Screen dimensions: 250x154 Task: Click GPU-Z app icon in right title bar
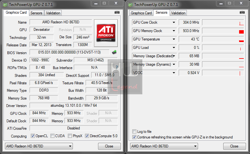tap(130, 5)
